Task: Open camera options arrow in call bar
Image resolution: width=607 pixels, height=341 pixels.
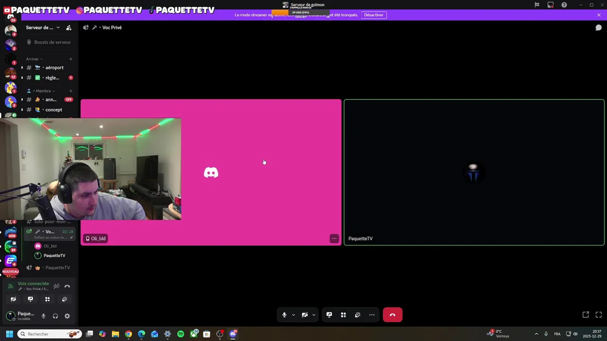Action: [313, 314]
